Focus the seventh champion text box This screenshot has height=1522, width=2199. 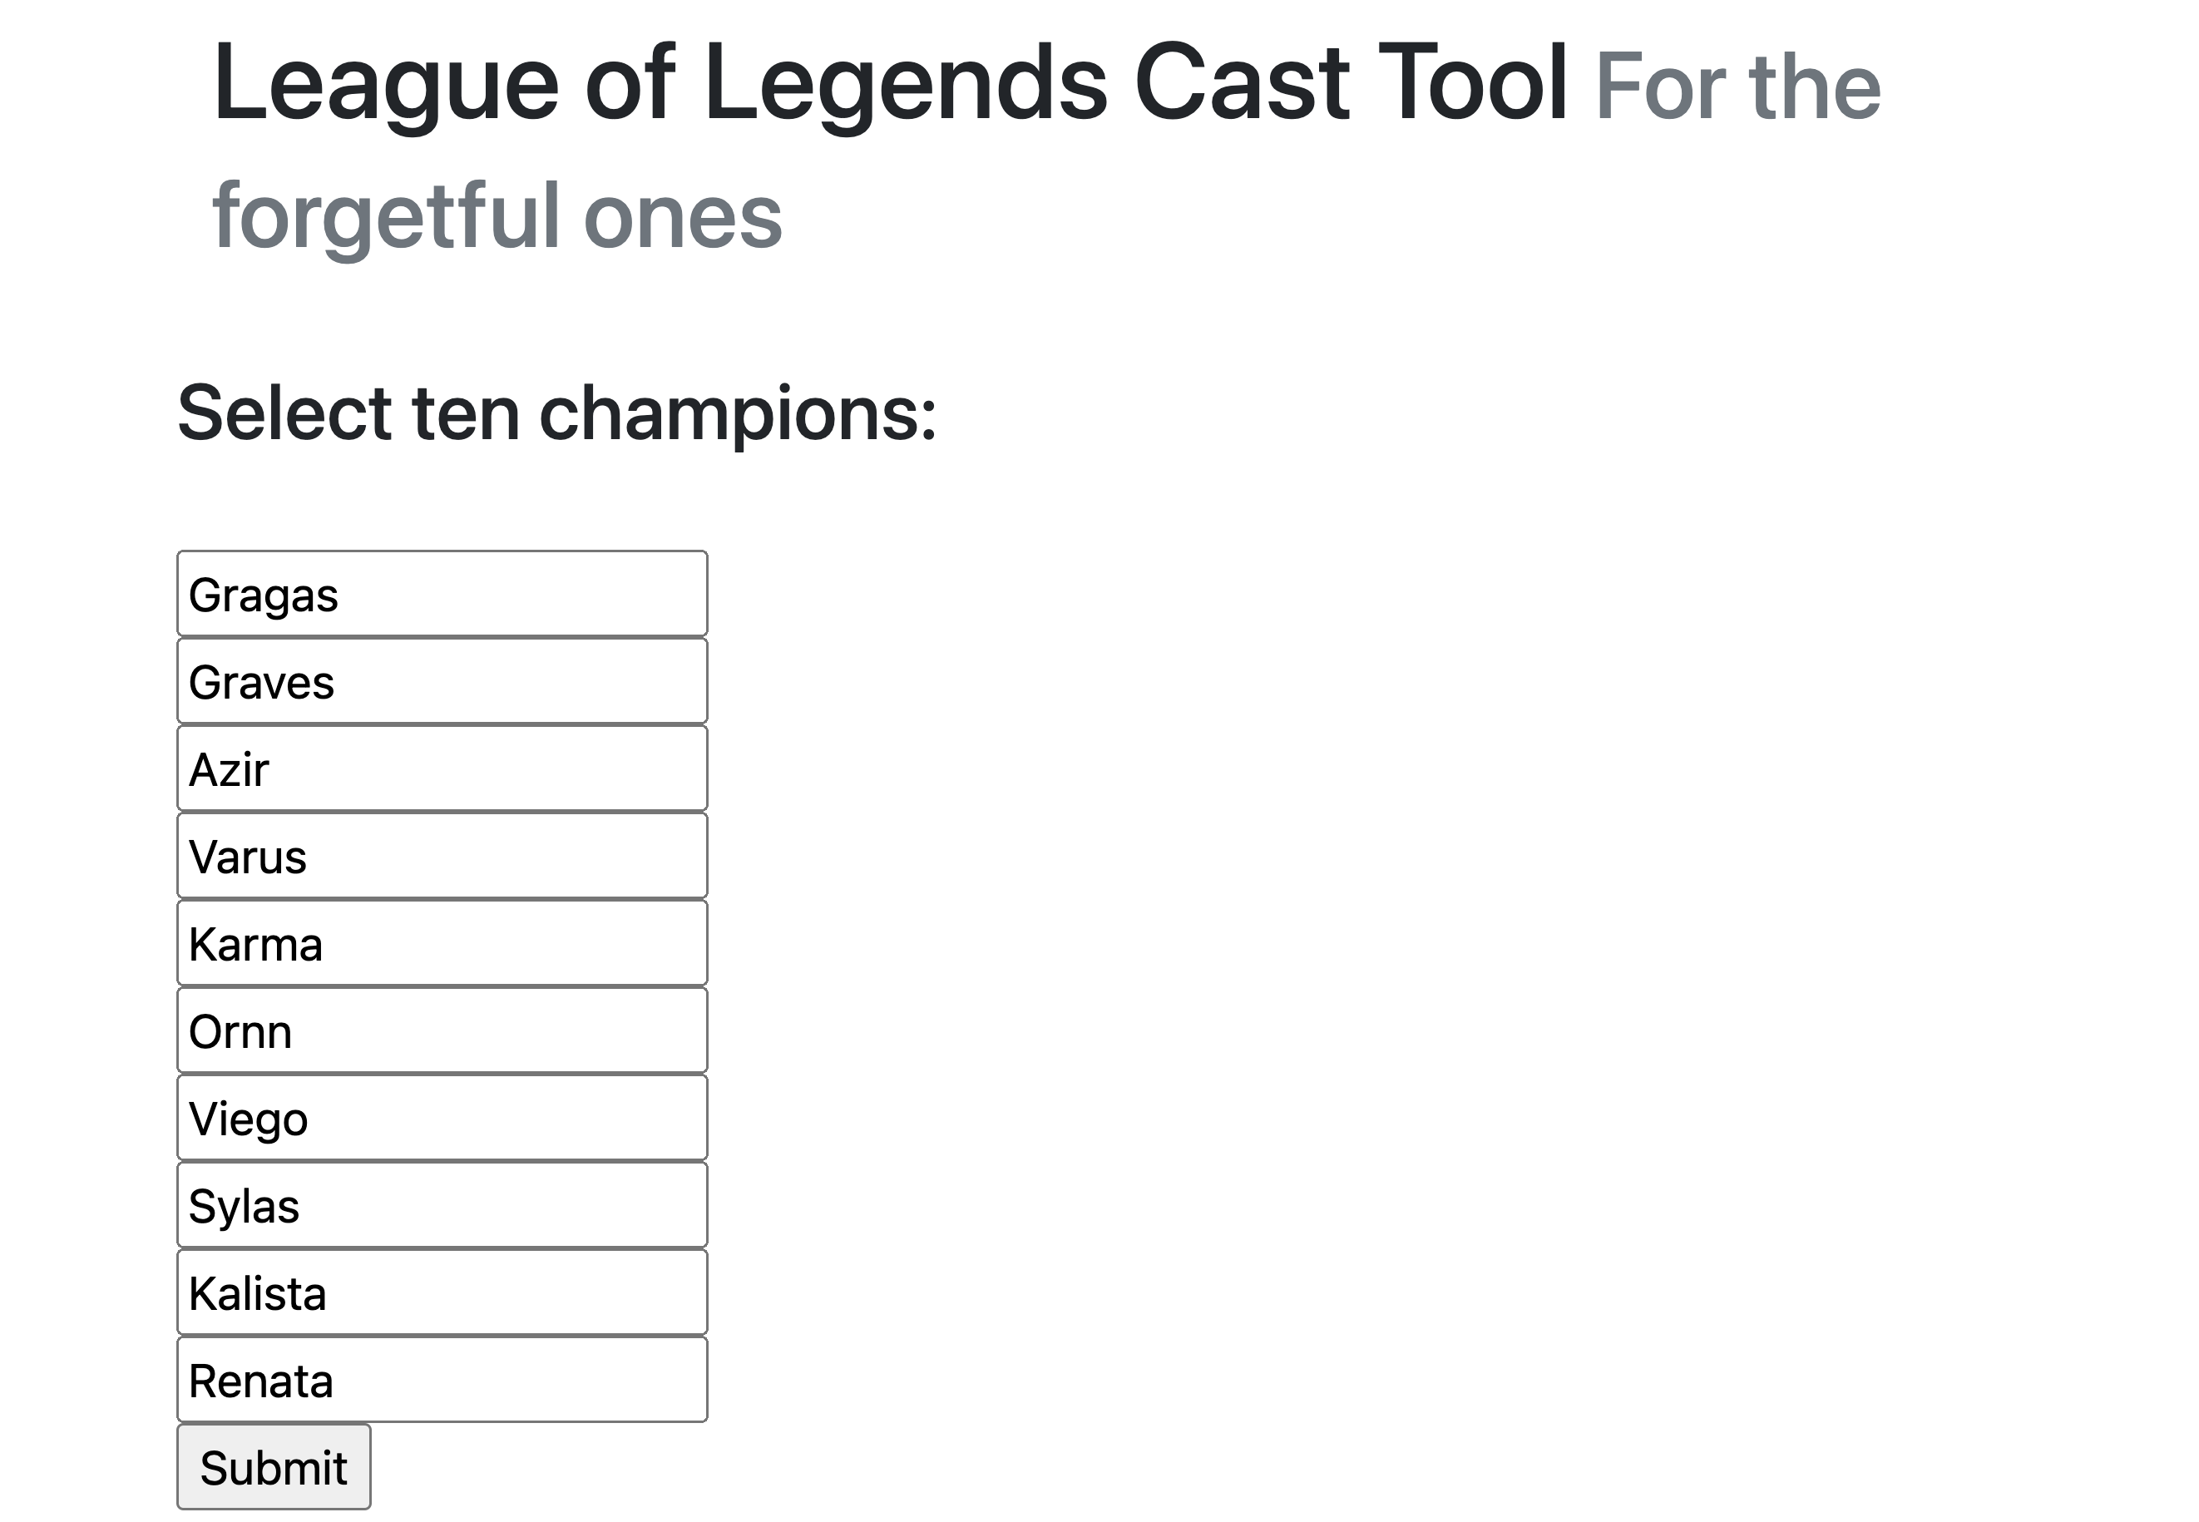tap(442, 1119)
